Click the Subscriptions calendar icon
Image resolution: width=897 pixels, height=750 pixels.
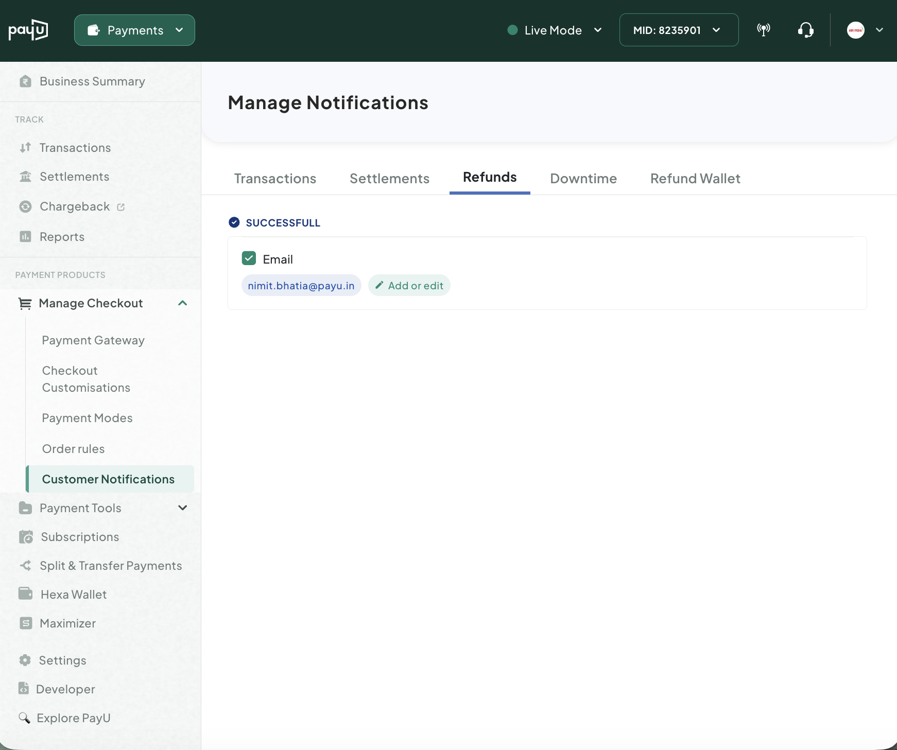(x=26, y=537)
